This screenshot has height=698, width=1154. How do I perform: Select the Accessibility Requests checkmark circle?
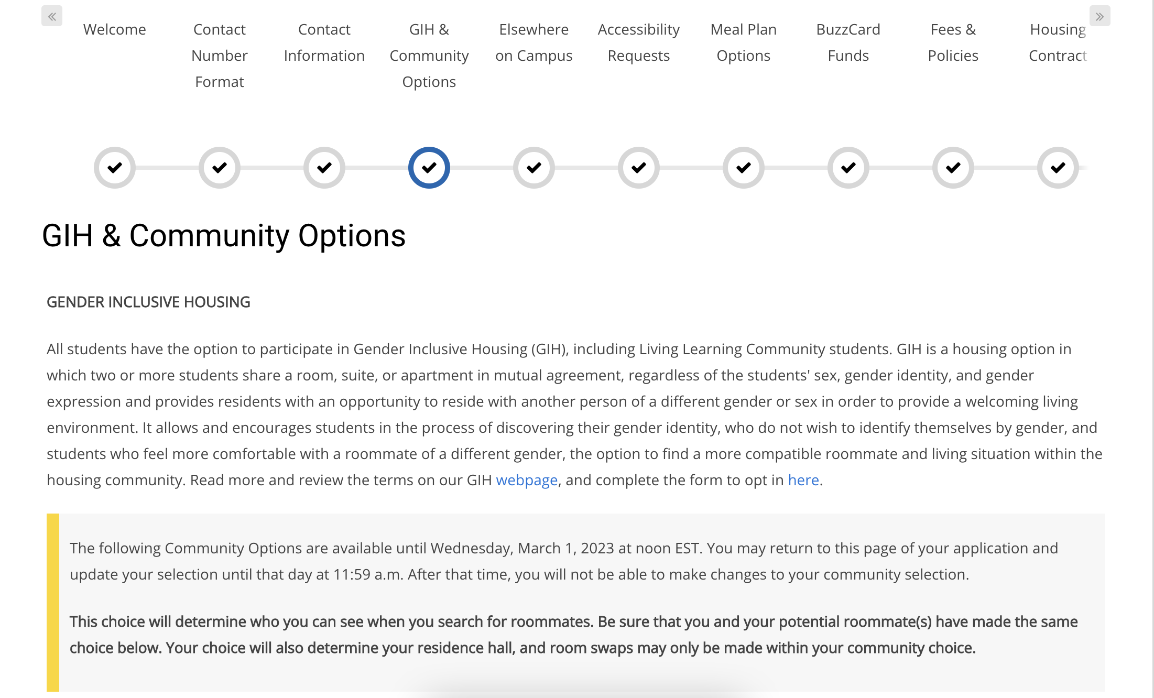638,168
